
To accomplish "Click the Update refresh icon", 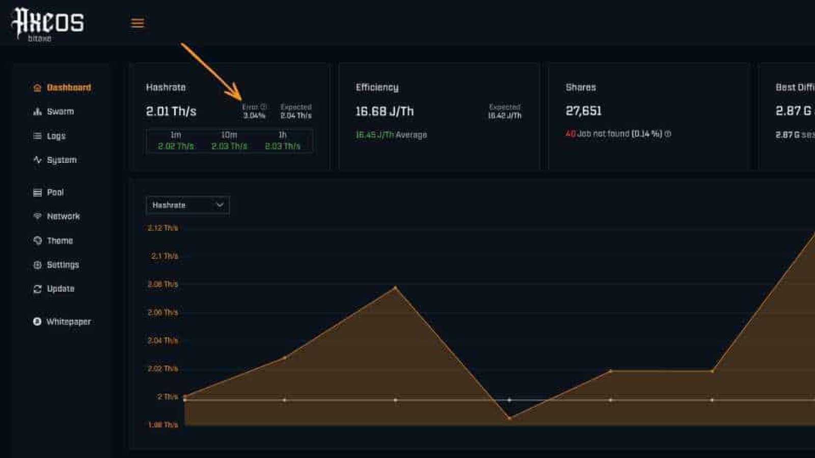I will tap(36, 289).
